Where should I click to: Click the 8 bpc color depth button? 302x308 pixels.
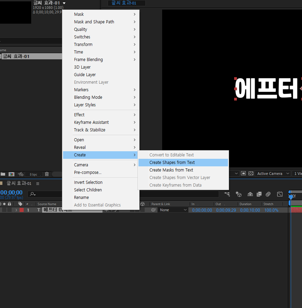point(34,175)
